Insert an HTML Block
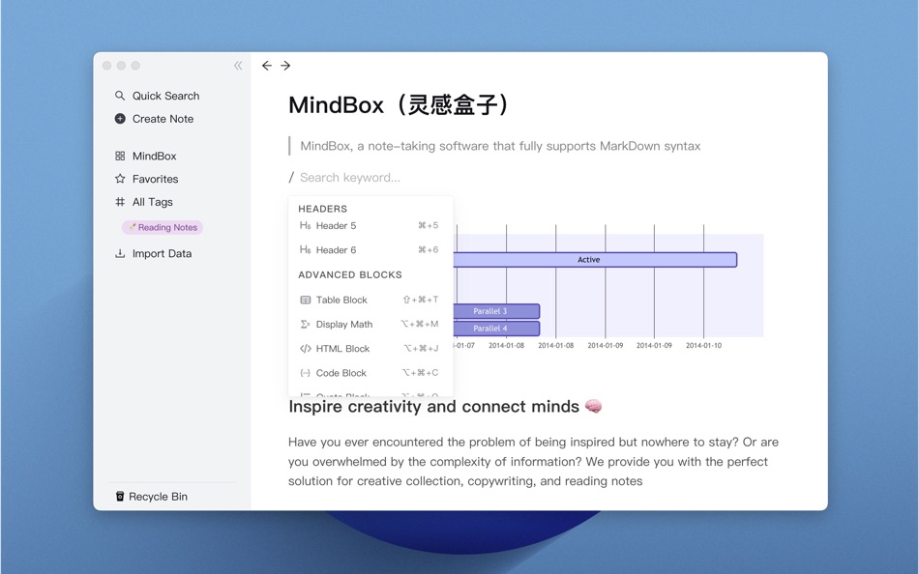Image resolution: width=919 pixels, height=574 pixels. coord(371,349)
